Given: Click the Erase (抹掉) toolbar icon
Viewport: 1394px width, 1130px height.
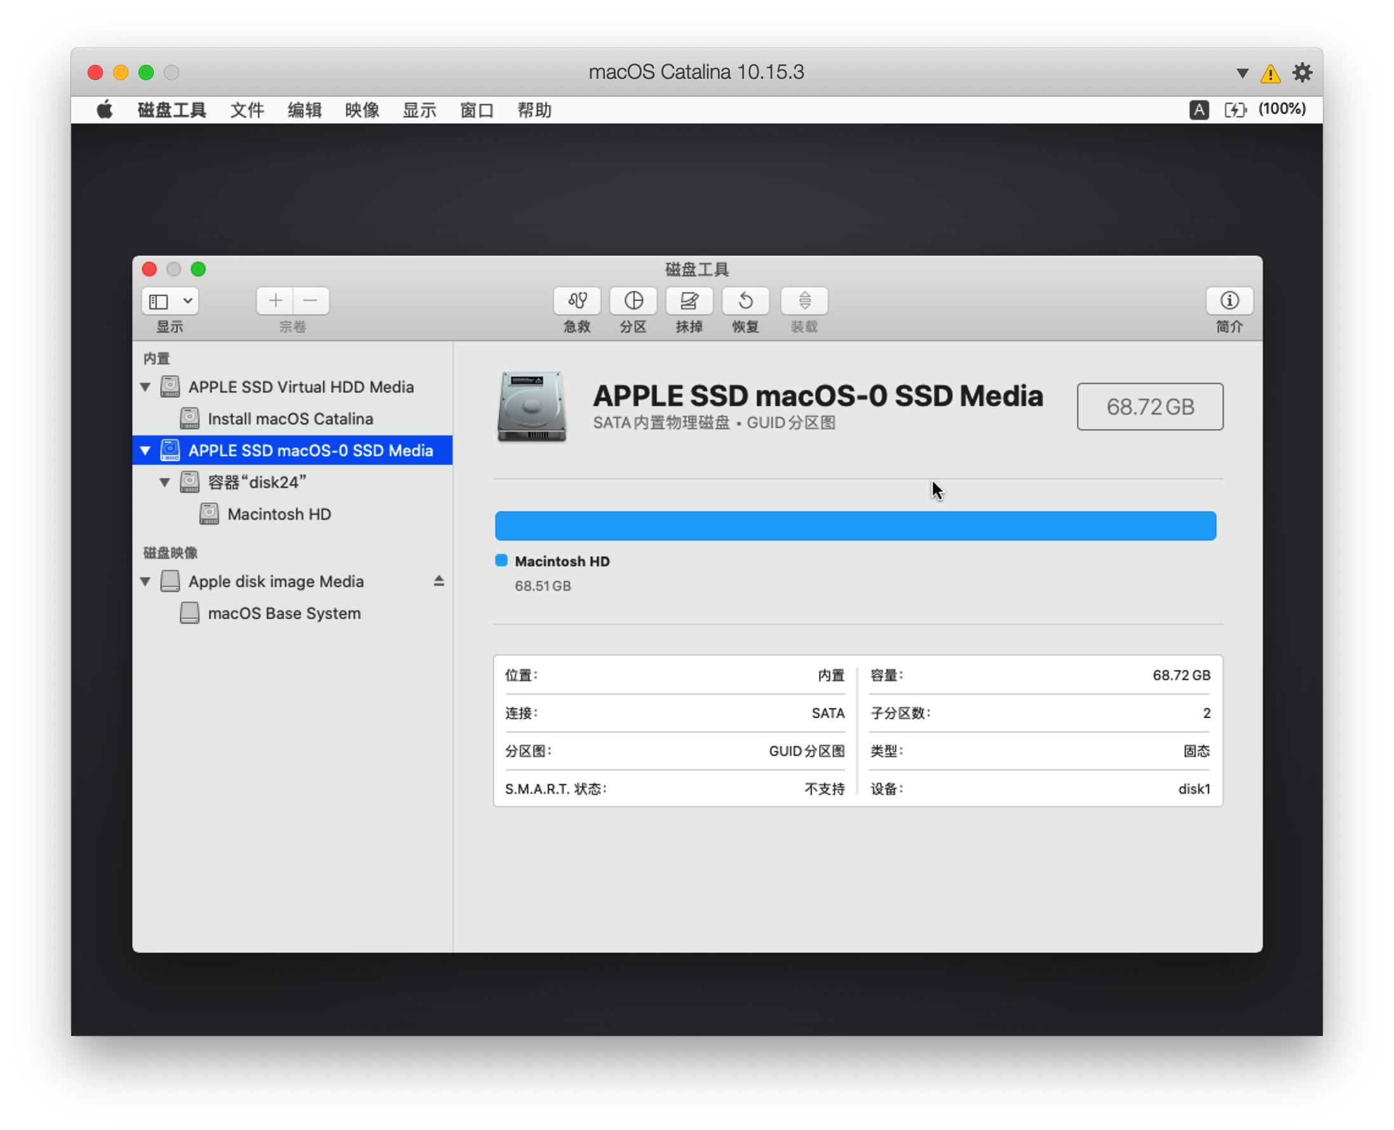Looking at the screenshot, I should [x=689, y=301].
